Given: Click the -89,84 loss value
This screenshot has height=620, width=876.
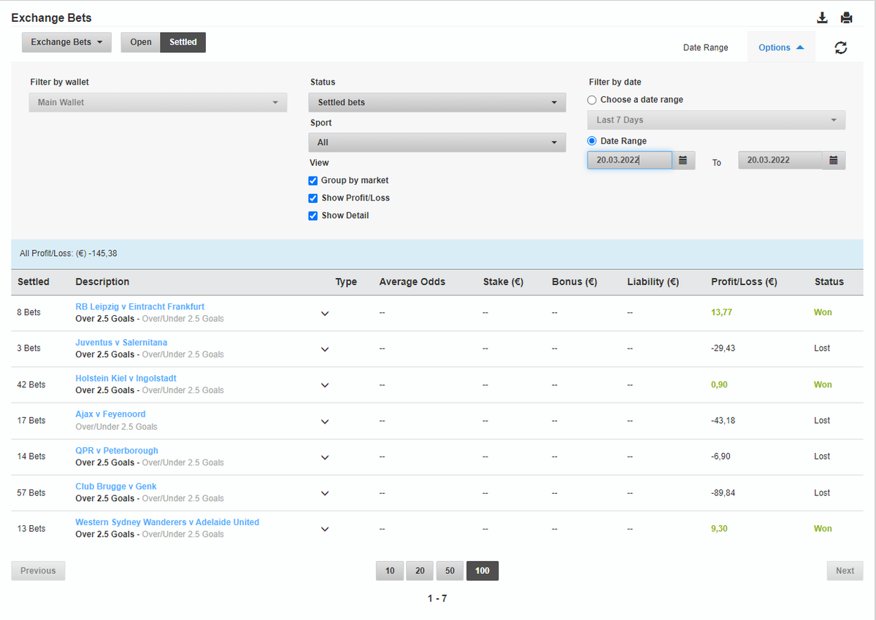Looking at the screenshot, I should click(x=723, y=493).
